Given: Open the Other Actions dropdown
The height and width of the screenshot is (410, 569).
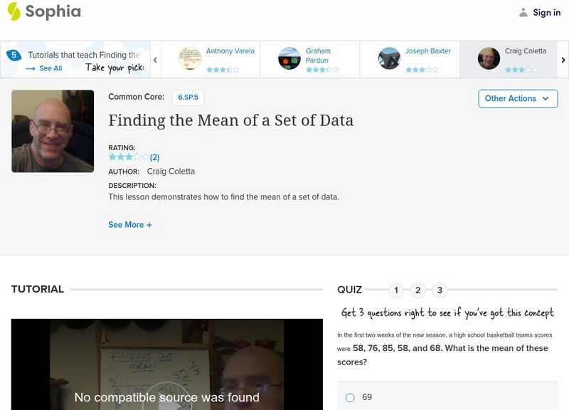Looking at the screenshot, I should click(518, 98).
